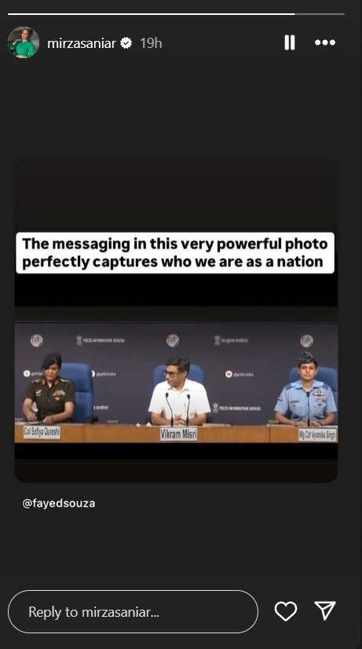Click the Wg Cdr Vyomika Singh placard
The image size is (362, 649).
[318, 434]
